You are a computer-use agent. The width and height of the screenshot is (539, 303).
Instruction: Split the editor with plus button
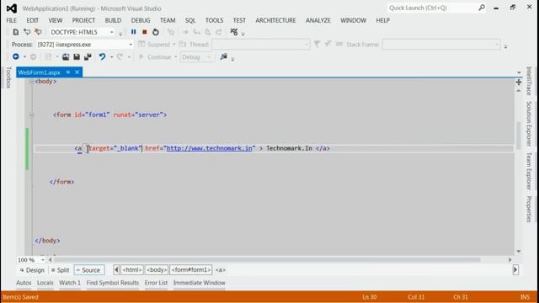click(519, 82)
